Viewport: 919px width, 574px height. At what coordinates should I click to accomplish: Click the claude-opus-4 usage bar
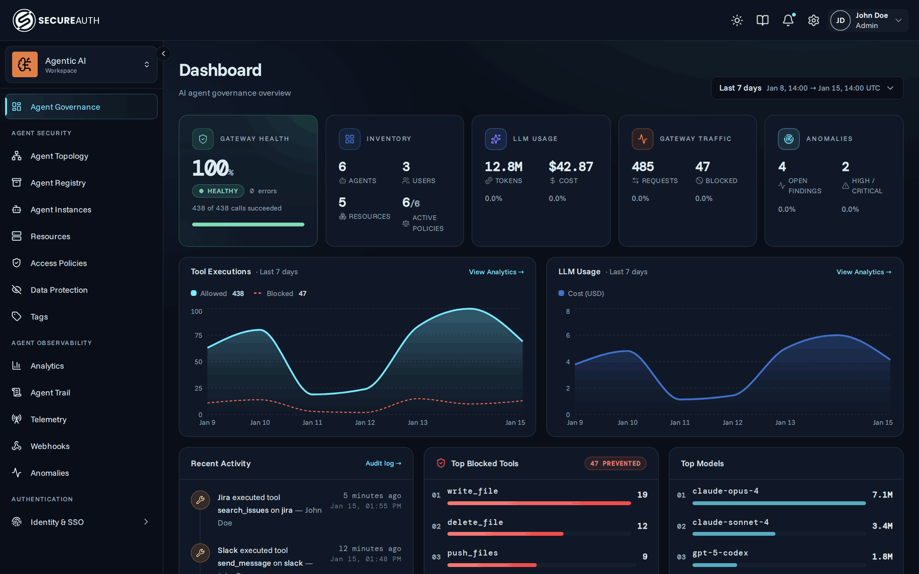pos(779,503)
